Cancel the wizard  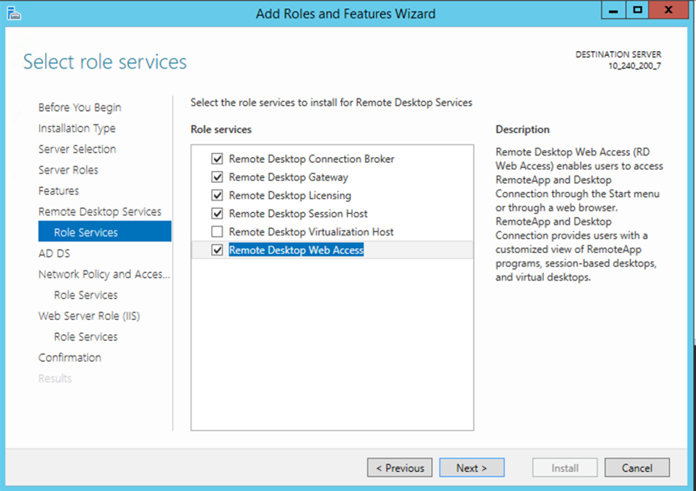point(637,468)
